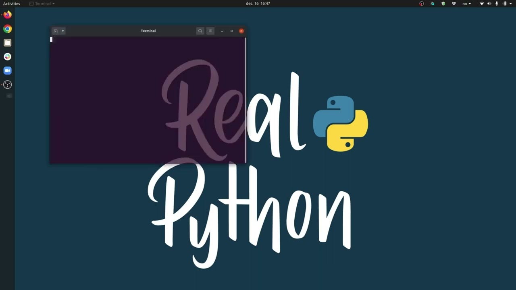516x290 pixels.
Task: Open OBS Studio from the dock
Action: coord(7,85)
